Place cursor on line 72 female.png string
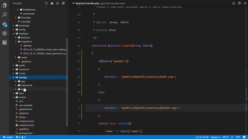 click(x=150, y=108)
